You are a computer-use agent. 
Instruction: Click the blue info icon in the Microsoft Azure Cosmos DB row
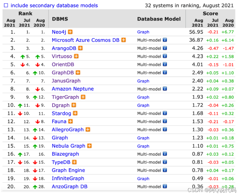[x=165, y=40]
